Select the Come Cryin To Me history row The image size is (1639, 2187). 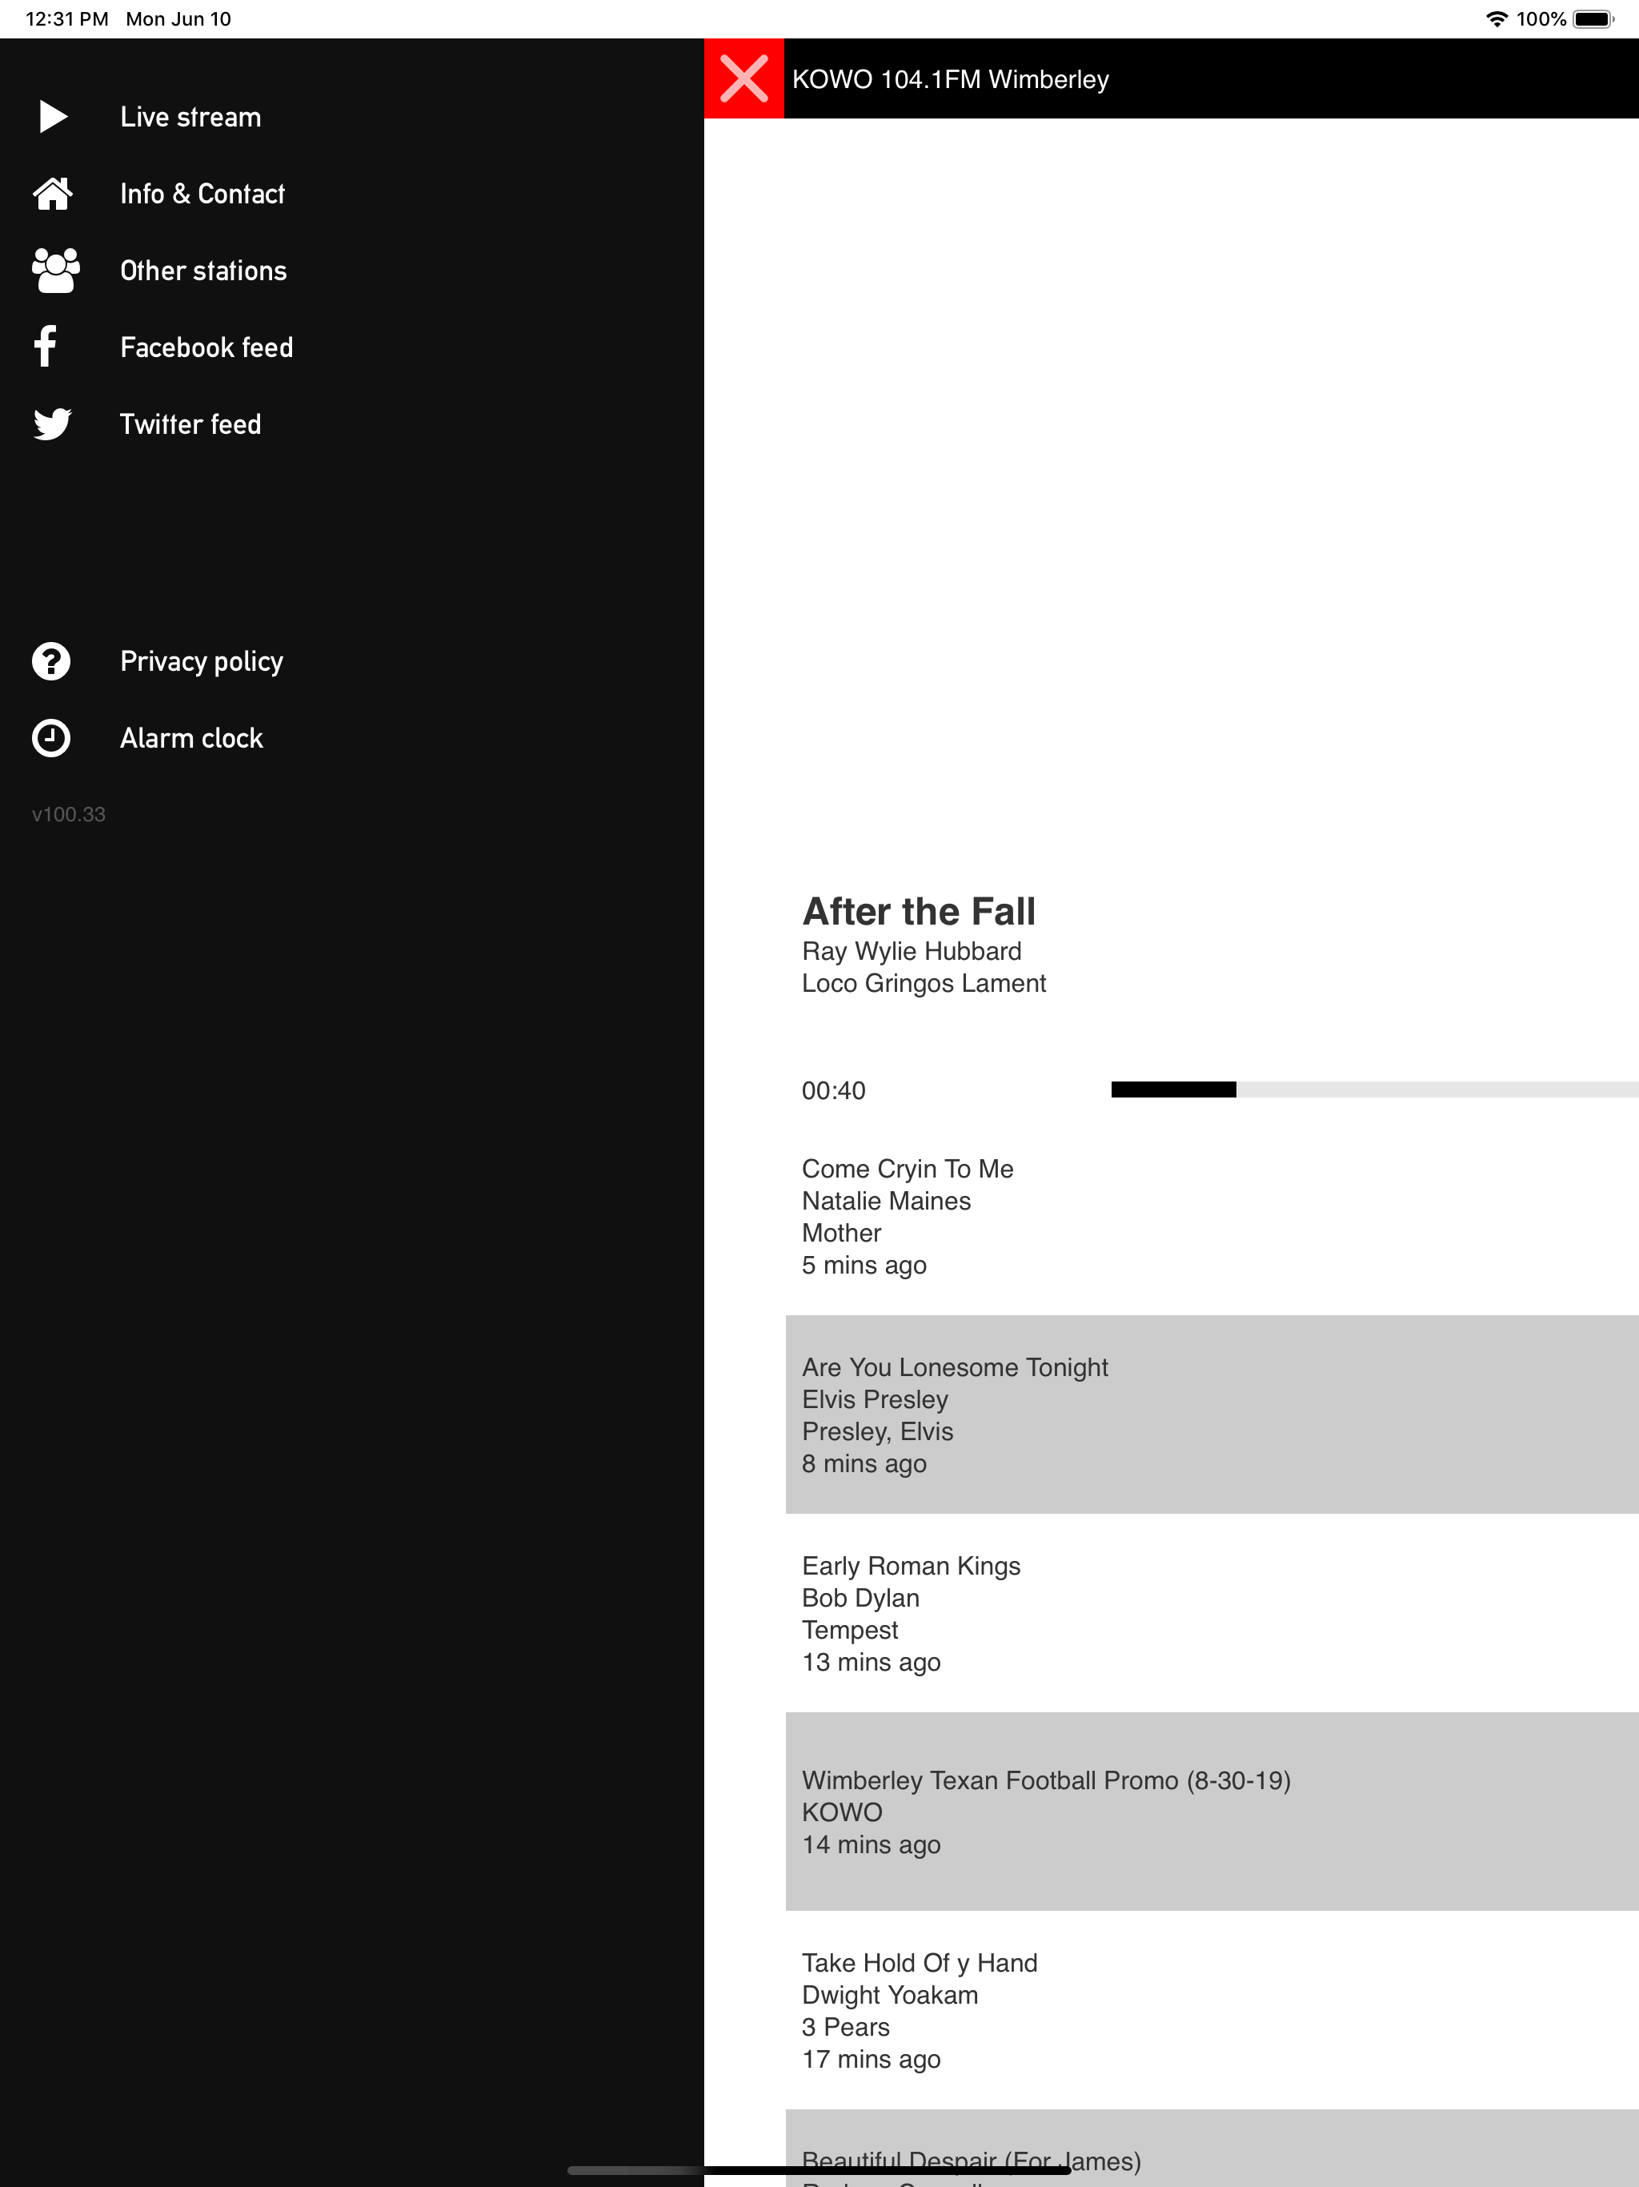[x=1212, y=1217]
